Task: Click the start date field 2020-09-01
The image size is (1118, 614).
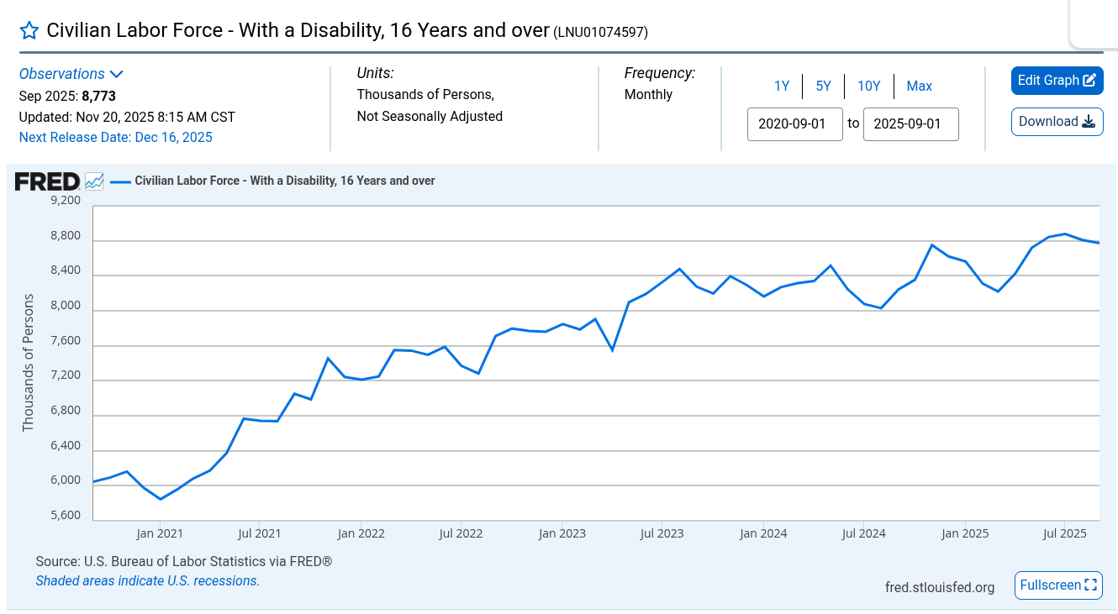Action: 794,123
